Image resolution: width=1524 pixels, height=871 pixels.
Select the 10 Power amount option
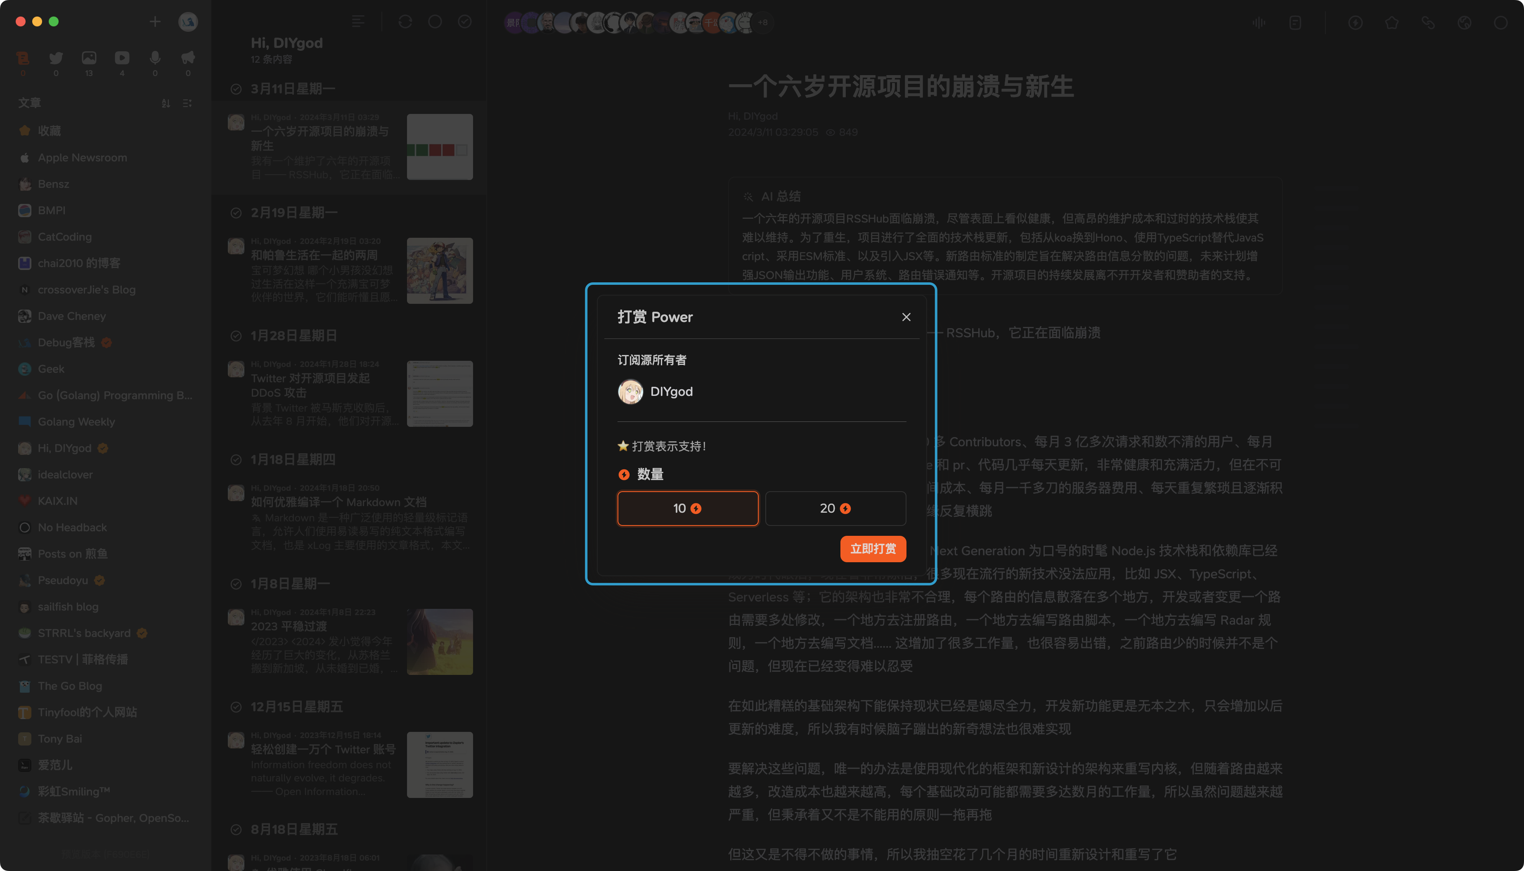(x=687, y=509)
